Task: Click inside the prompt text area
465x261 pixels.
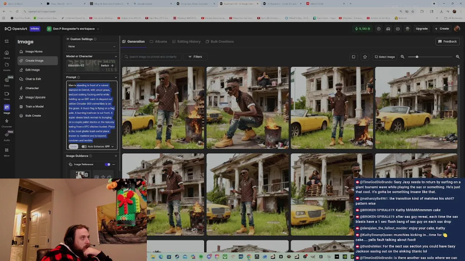Action: coord(92,113)
